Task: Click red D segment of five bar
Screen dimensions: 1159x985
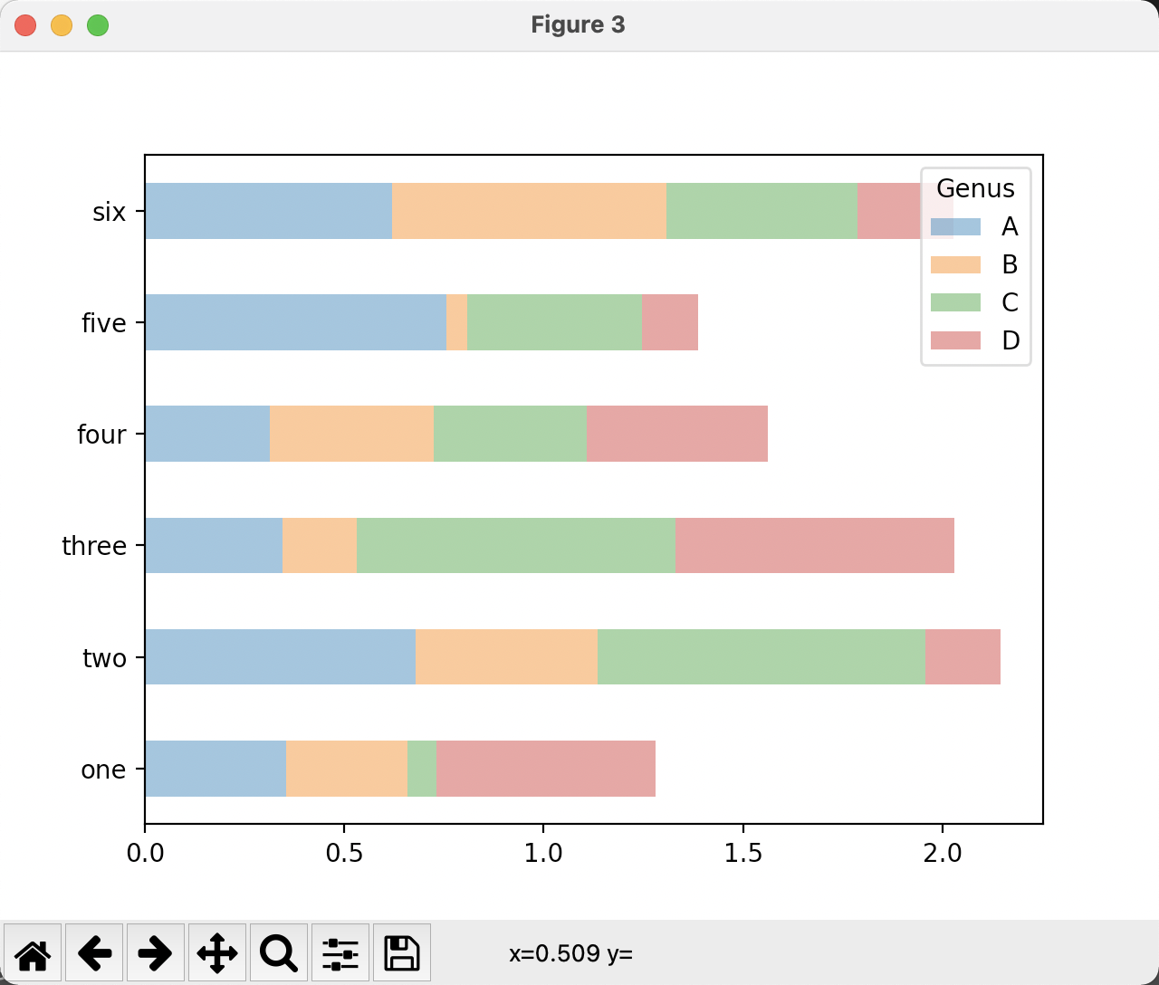Action: [670, 322]
